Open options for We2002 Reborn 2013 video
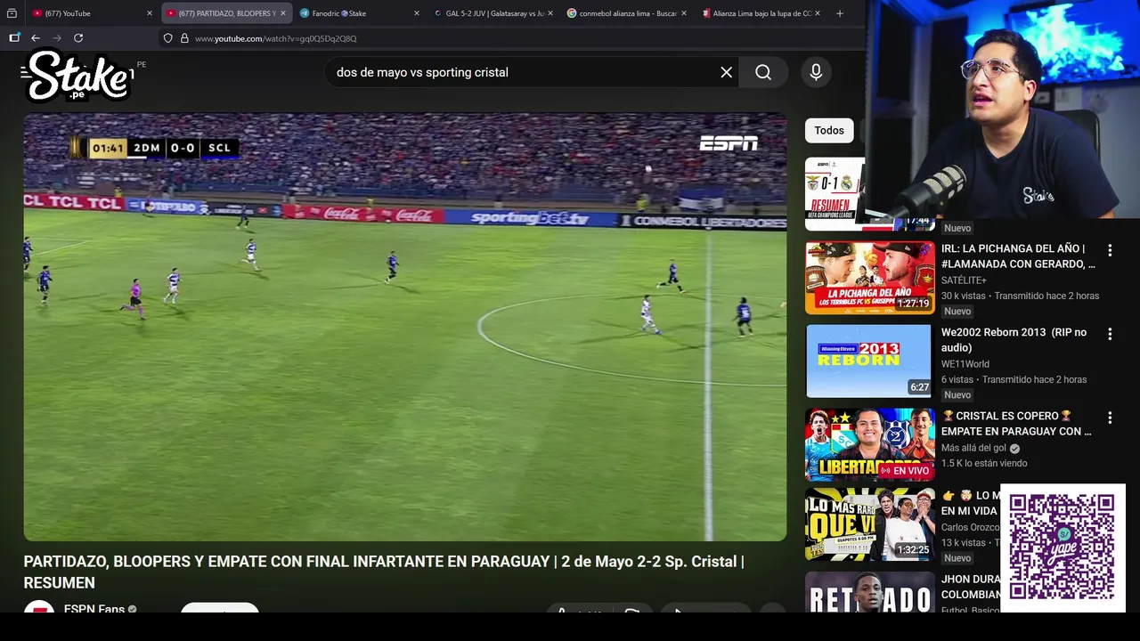Screen dimensions: 1140x641 tap(1110, 334)
